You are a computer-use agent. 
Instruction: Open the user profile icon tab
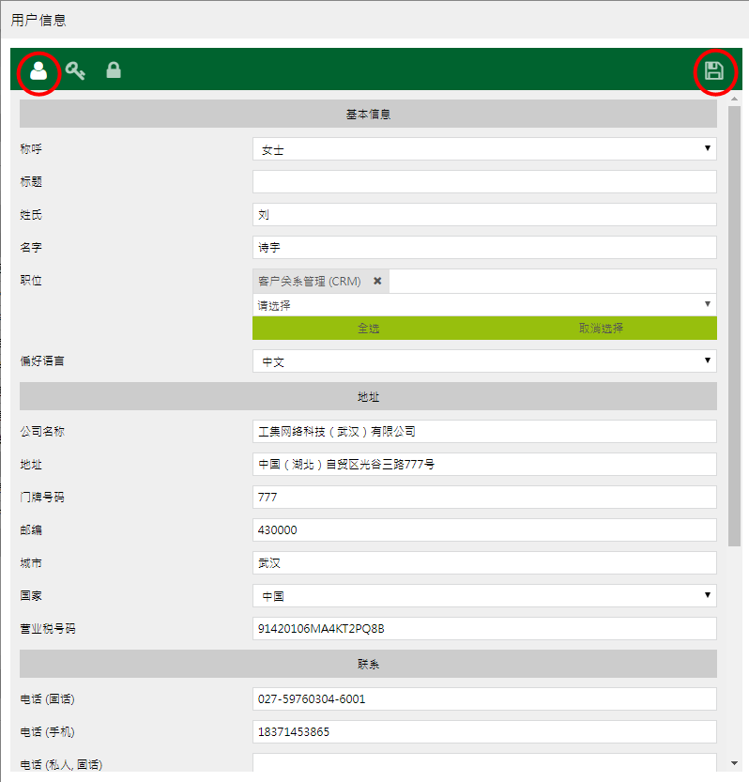pyautogui.click(x=38, y=71)
